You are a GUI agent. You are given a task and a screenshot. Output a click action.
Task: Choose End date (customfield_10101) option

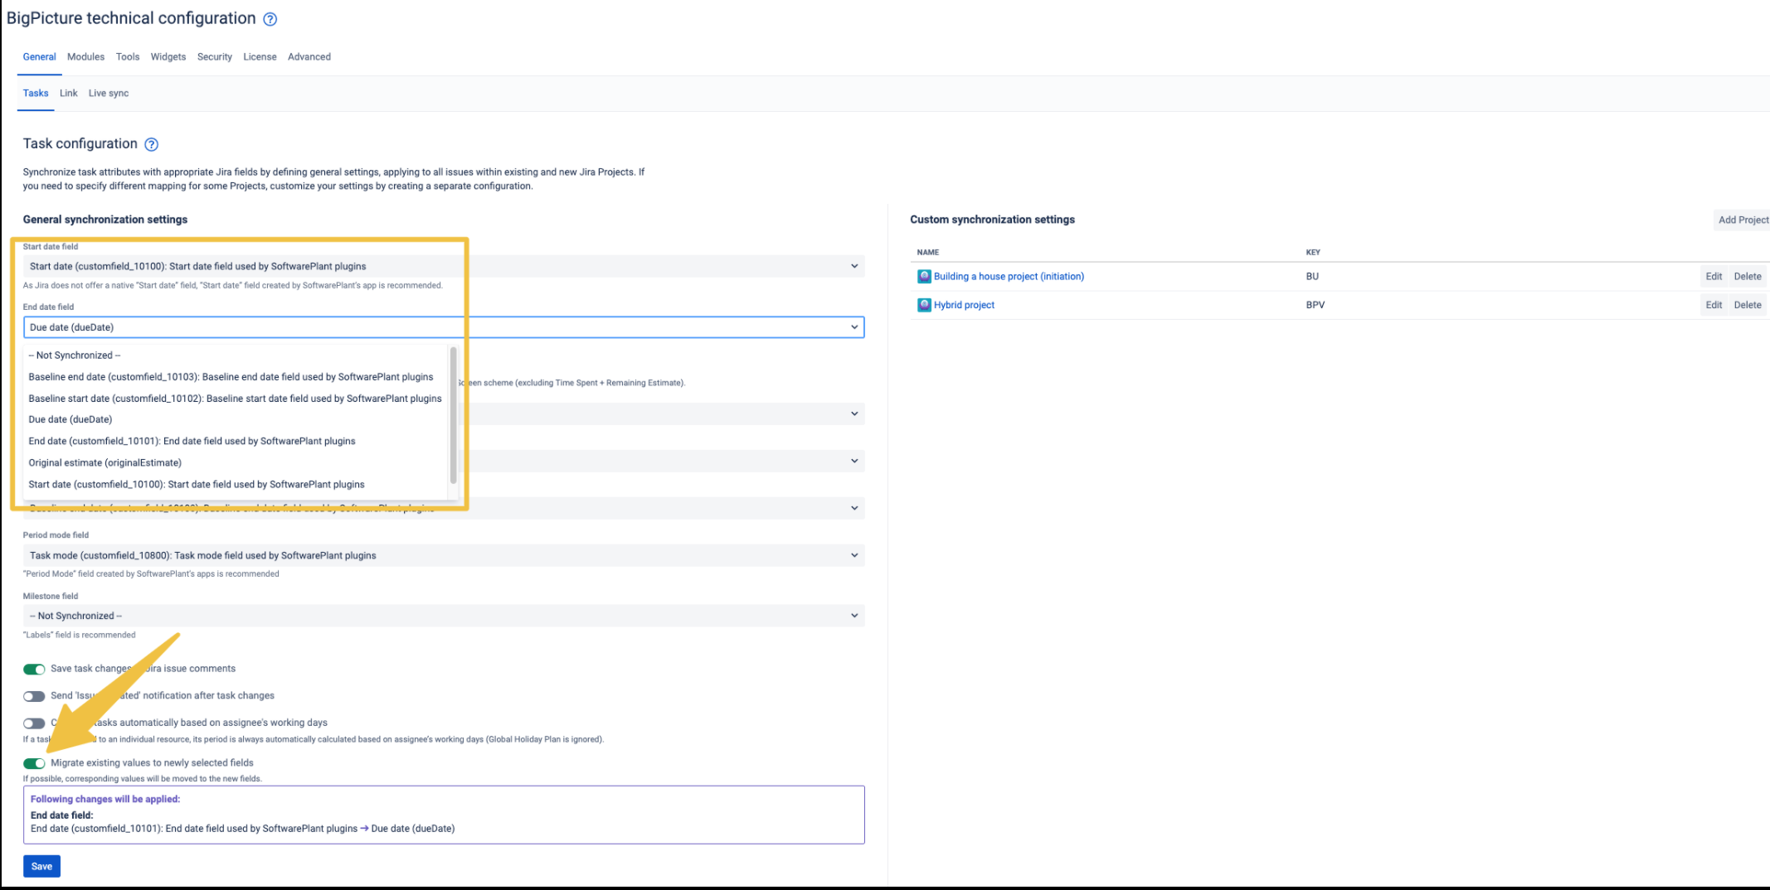point(236,441)
